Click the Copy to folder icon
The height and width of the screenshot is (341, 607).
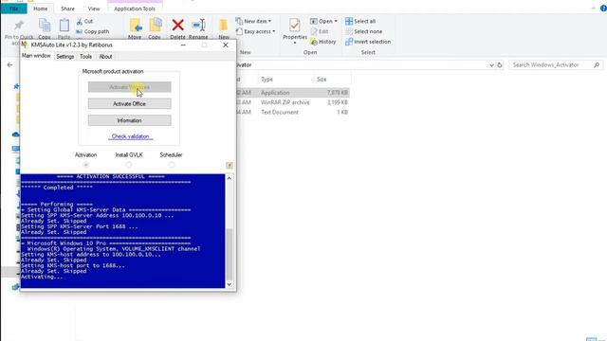click(155, 26)
